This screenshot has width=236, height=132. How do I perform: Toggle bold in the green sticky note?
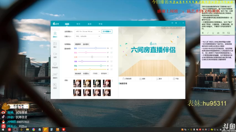tap(203, 33)
